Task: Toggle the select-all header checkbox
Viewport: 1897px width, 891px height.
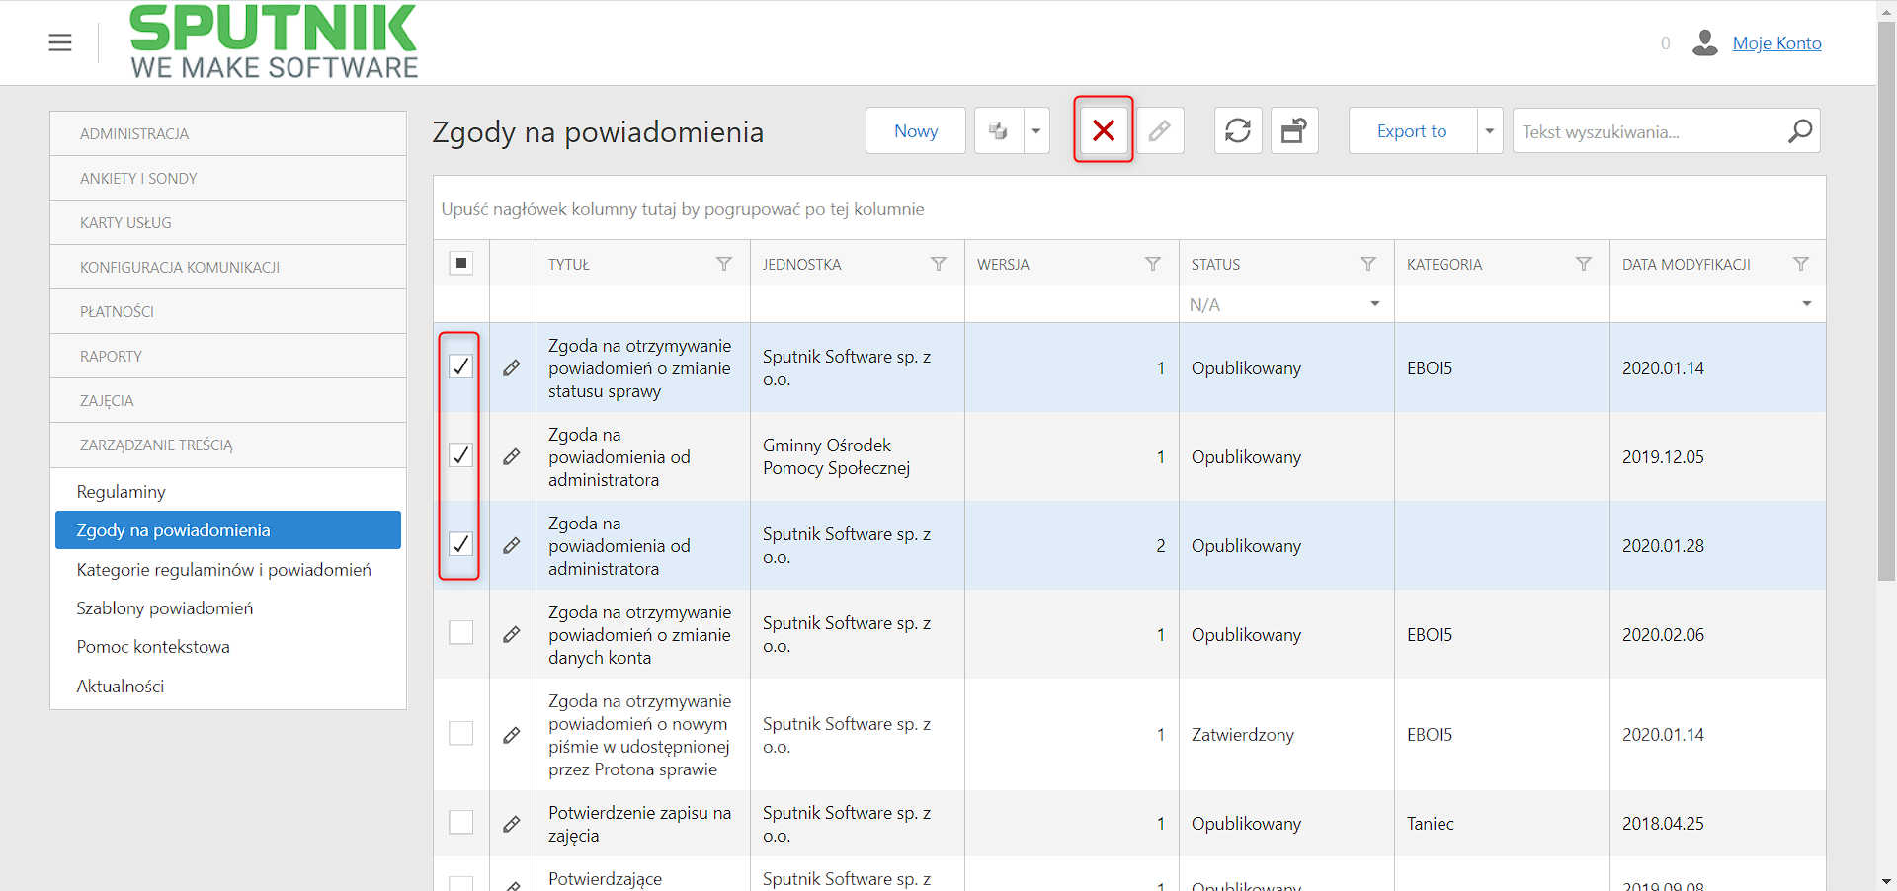Action: click(x=460, y=263)
